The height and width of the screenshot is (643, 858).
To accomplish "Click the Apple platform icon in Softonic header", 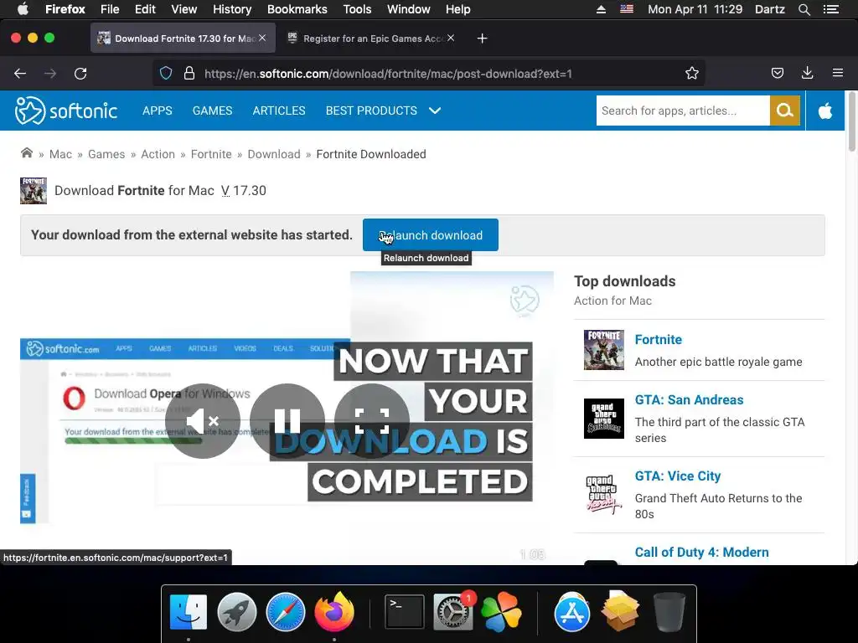I will (x=825, y=111).
